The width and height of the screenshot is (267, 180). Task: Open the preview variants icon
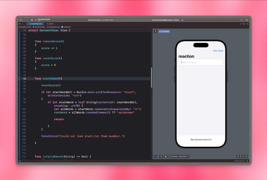tap(161, 157)
